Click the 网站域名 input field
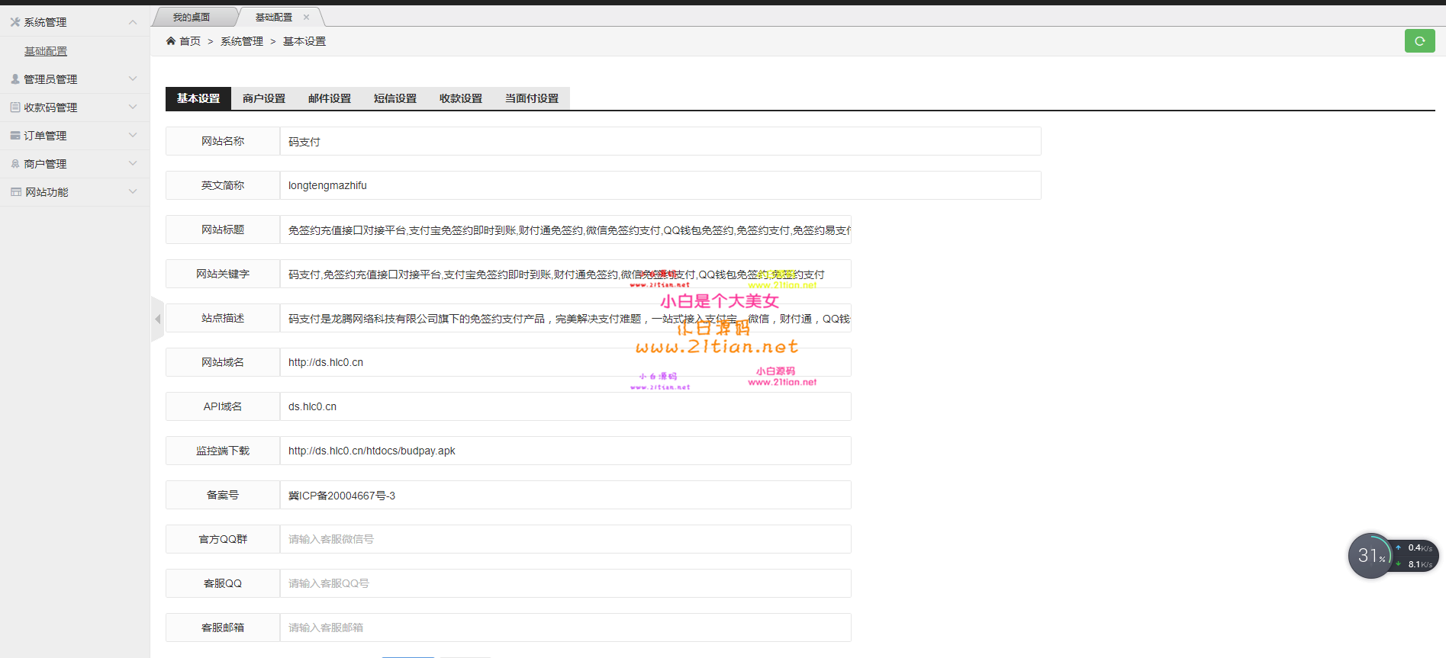The width and height of the screenshot is (1446, 658). (x=565, y=362)
